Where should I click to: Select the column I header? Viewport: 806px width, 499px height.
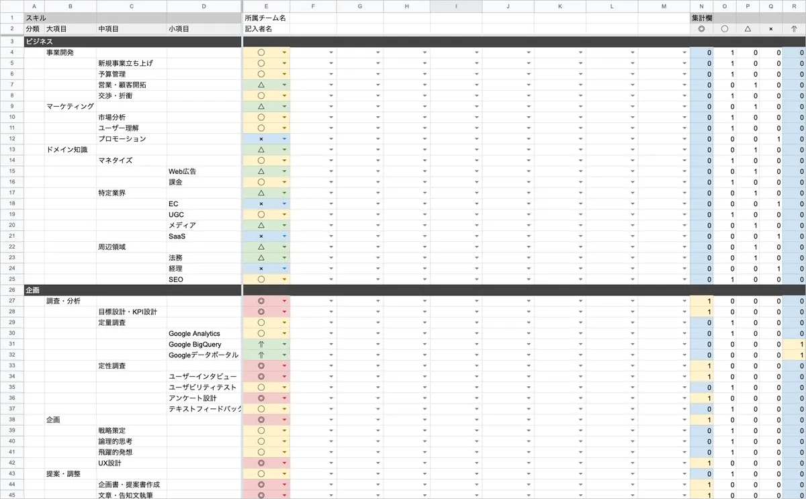click(x=456, y=6)
